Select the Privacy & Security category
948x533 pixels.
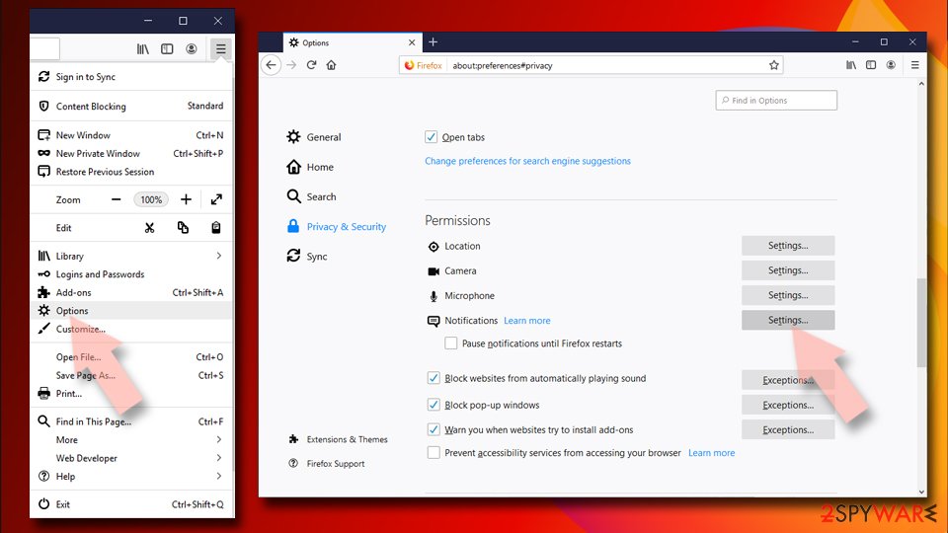[x=336, y=227]
